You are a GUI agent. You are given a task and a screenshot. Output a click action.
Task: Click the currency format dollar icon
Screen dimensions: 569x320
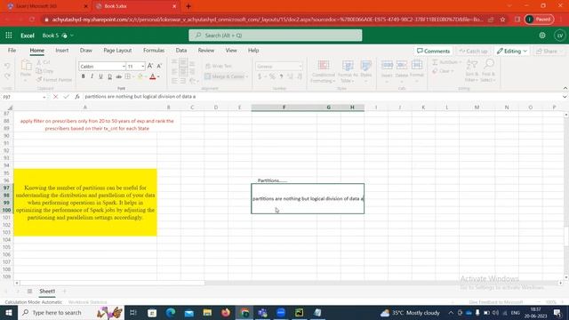(260, 76)
